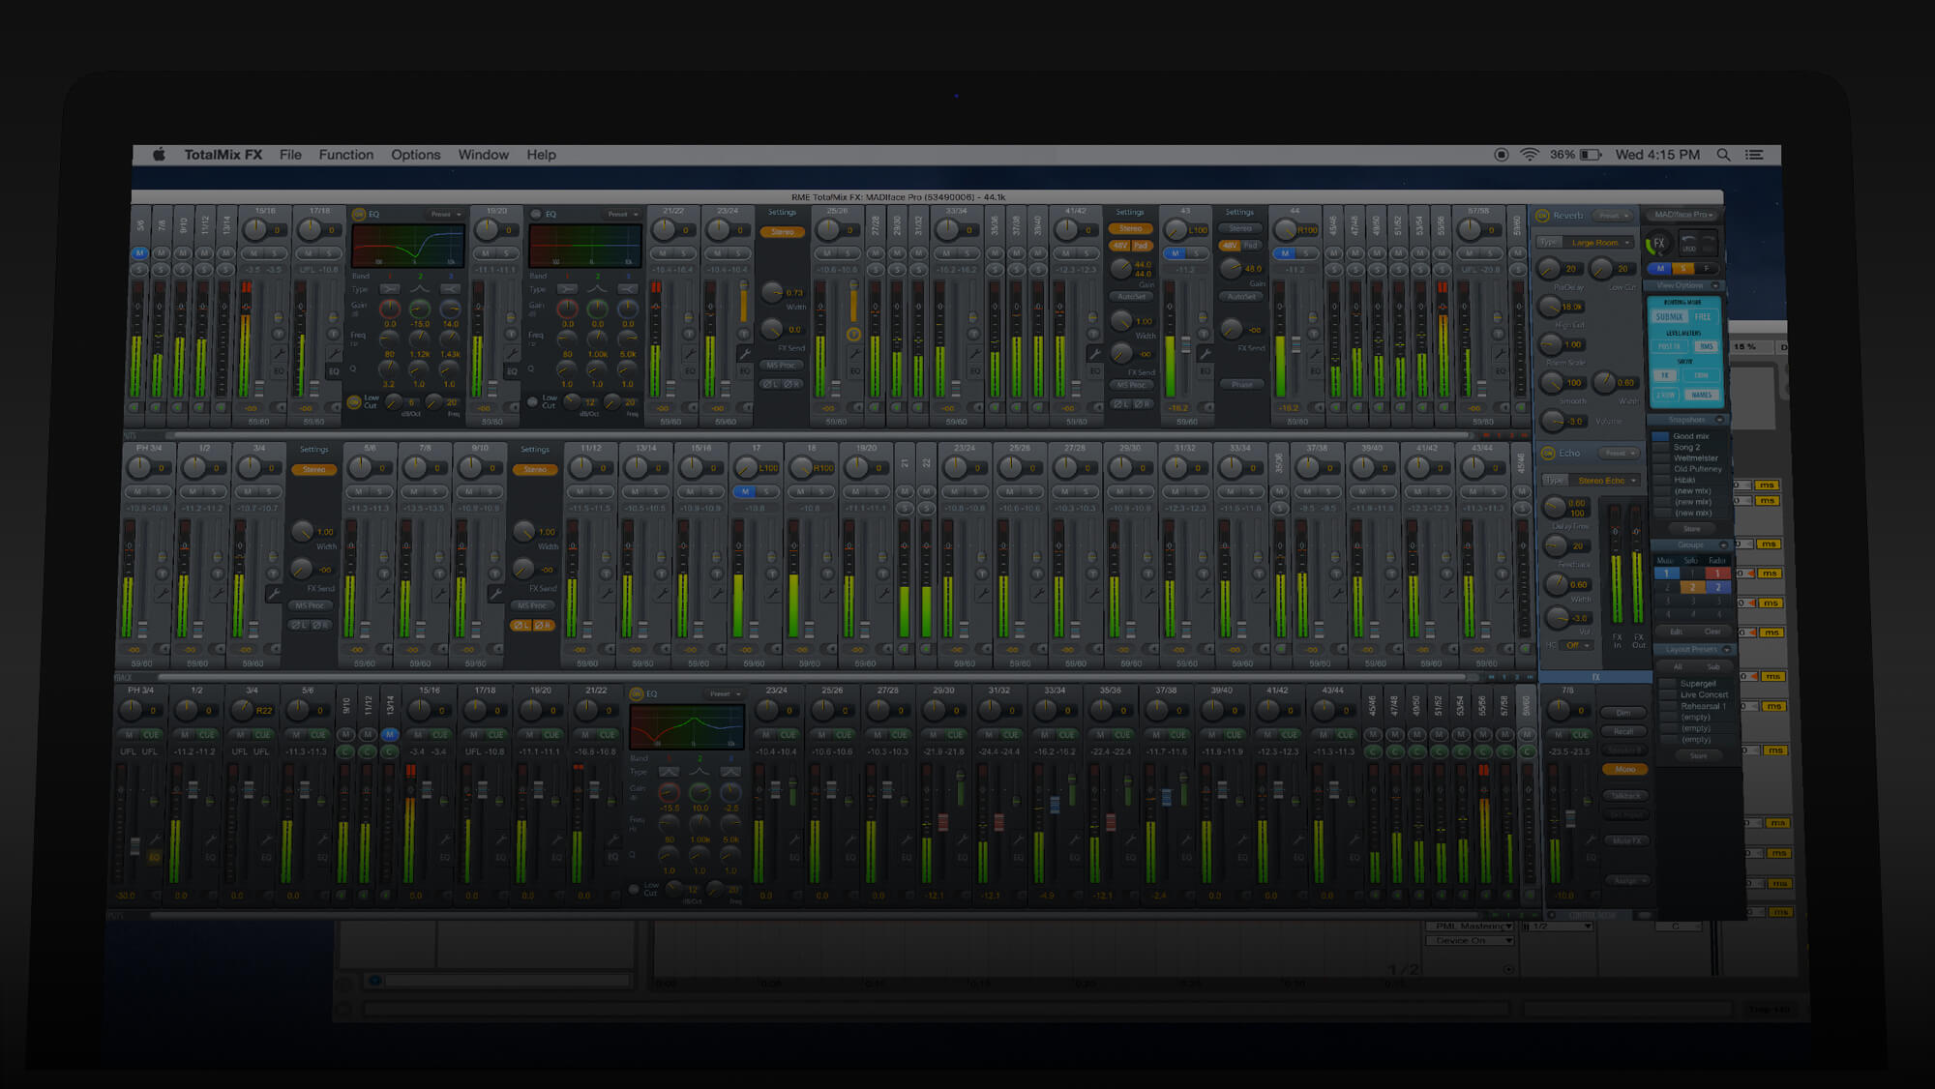The width and height of the screenshot is (1935, 1089).
Task: Activate the MS Proc button in the Settings panel
Action: pos(780,366)
